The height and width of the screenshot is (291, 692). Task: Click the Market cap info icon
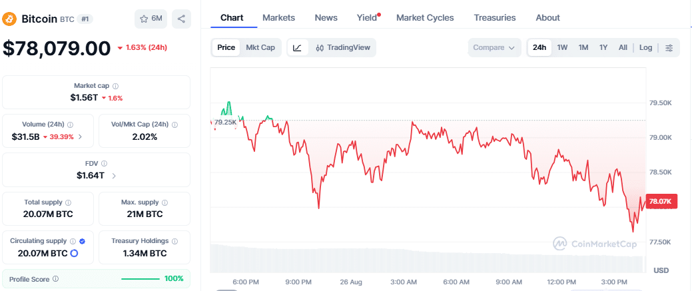point(115,86)
